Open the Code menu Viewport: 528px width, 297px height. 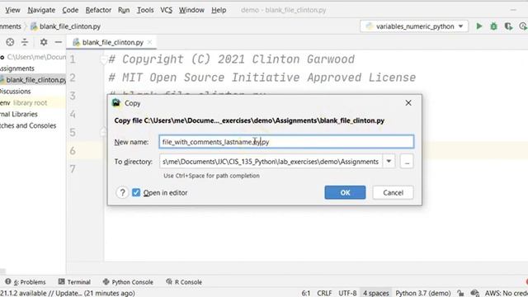pos(70,10)
